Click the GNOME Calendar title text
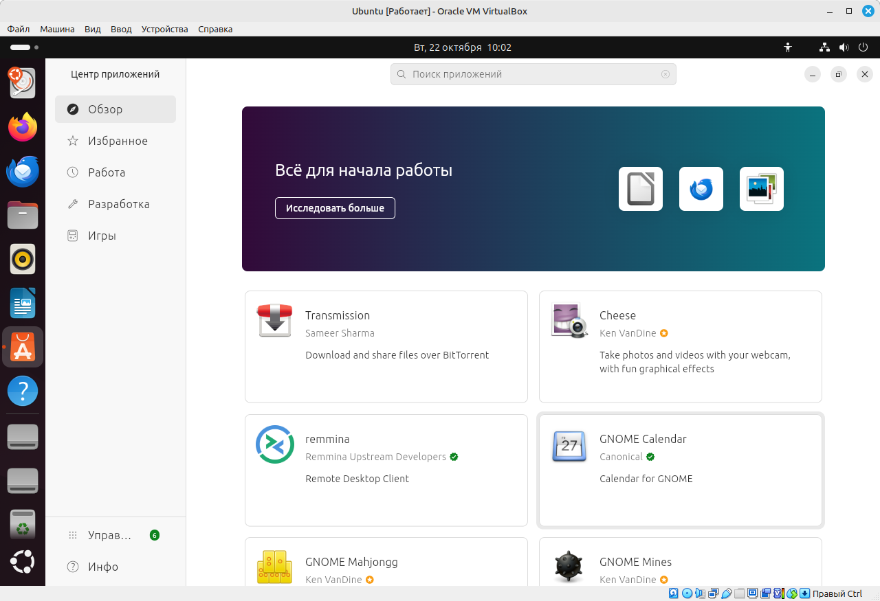This screenshot has width=880, height=601. [x=643, y=439]
